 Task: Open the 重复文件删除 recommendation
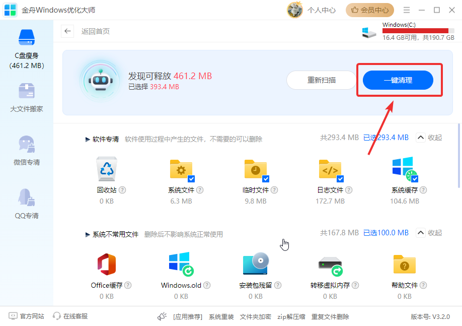click(330, 317)
